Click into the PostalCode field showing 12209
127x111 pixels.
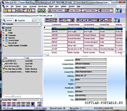(x=91, y=88)
